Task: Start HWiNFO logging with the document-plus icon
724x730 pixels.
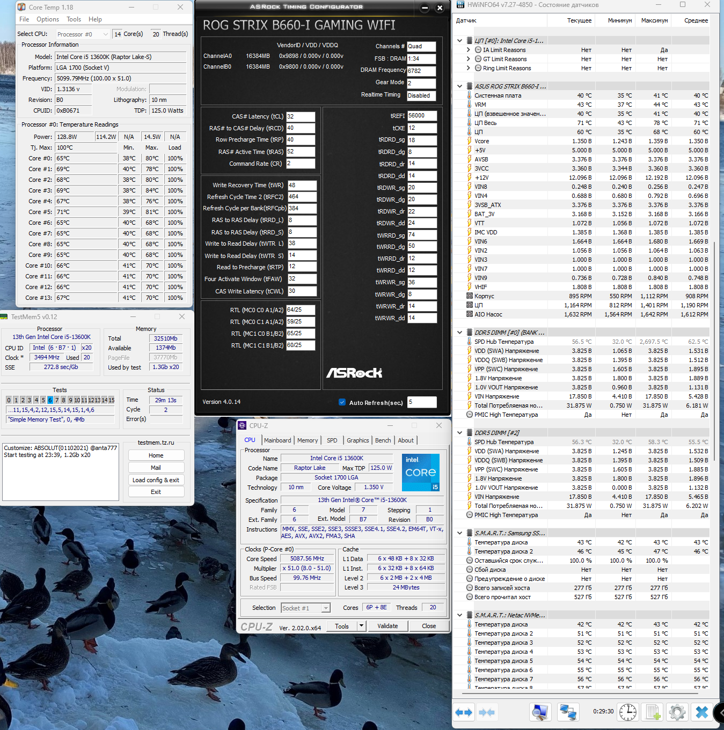Action: coord(653,712)
